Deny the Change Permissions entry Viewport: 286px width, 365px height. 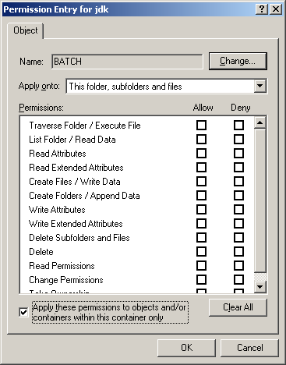[238, 279]
